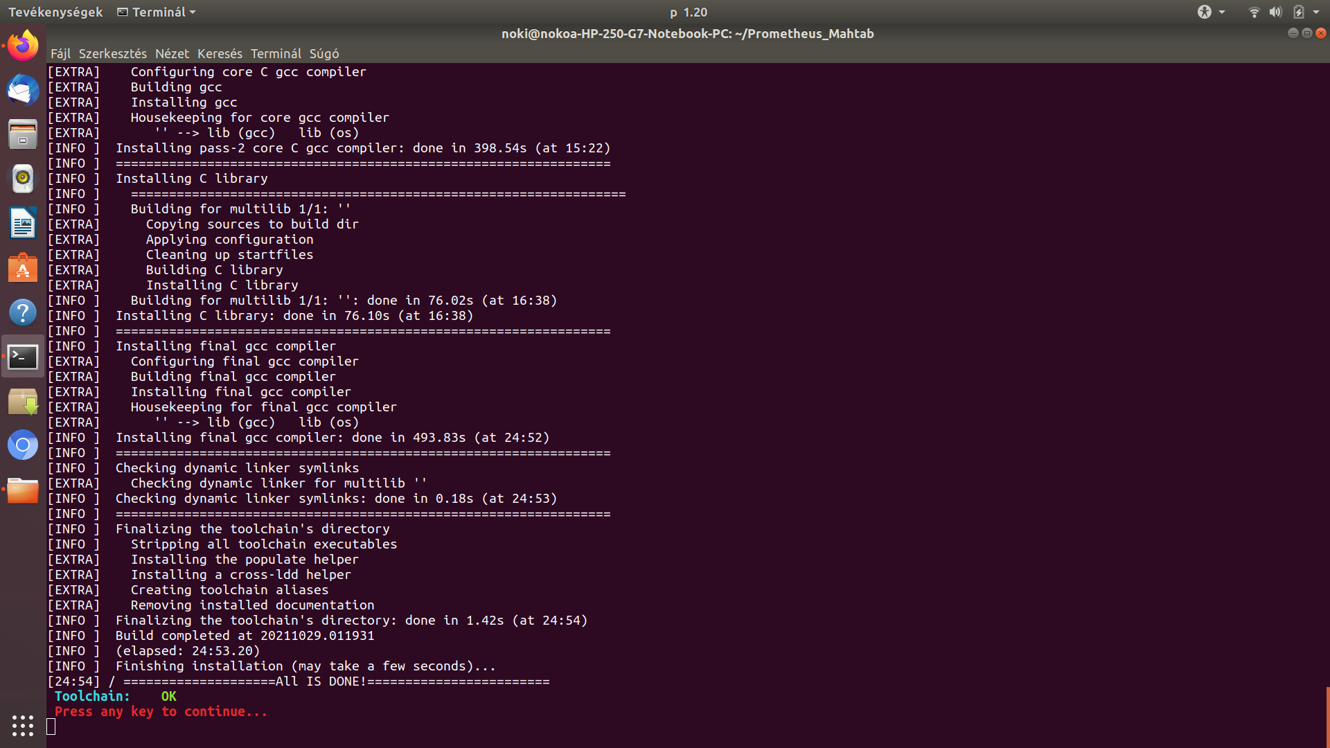This screenshot has height=748, width=1330.
Task: Open Tevékenységek activities overview
Action: point(55,12)
